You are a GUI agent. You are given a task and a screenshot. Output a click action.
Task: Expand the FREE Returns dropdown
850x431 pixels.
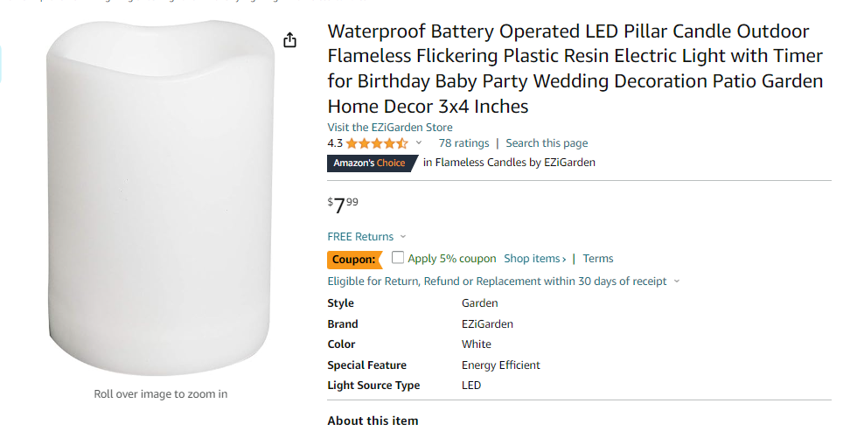[403, 237]
